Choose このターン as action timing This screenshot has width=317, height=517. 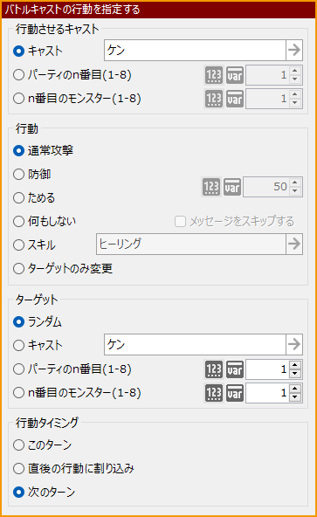point(19,445)
